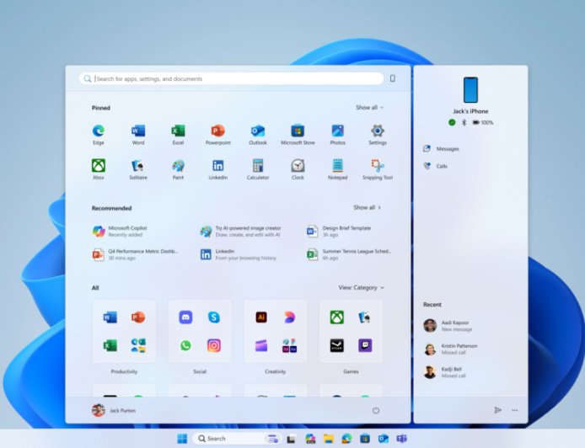Toggle the phone panel icon beside search
585x448 pixels.
[x=392, y=78]
